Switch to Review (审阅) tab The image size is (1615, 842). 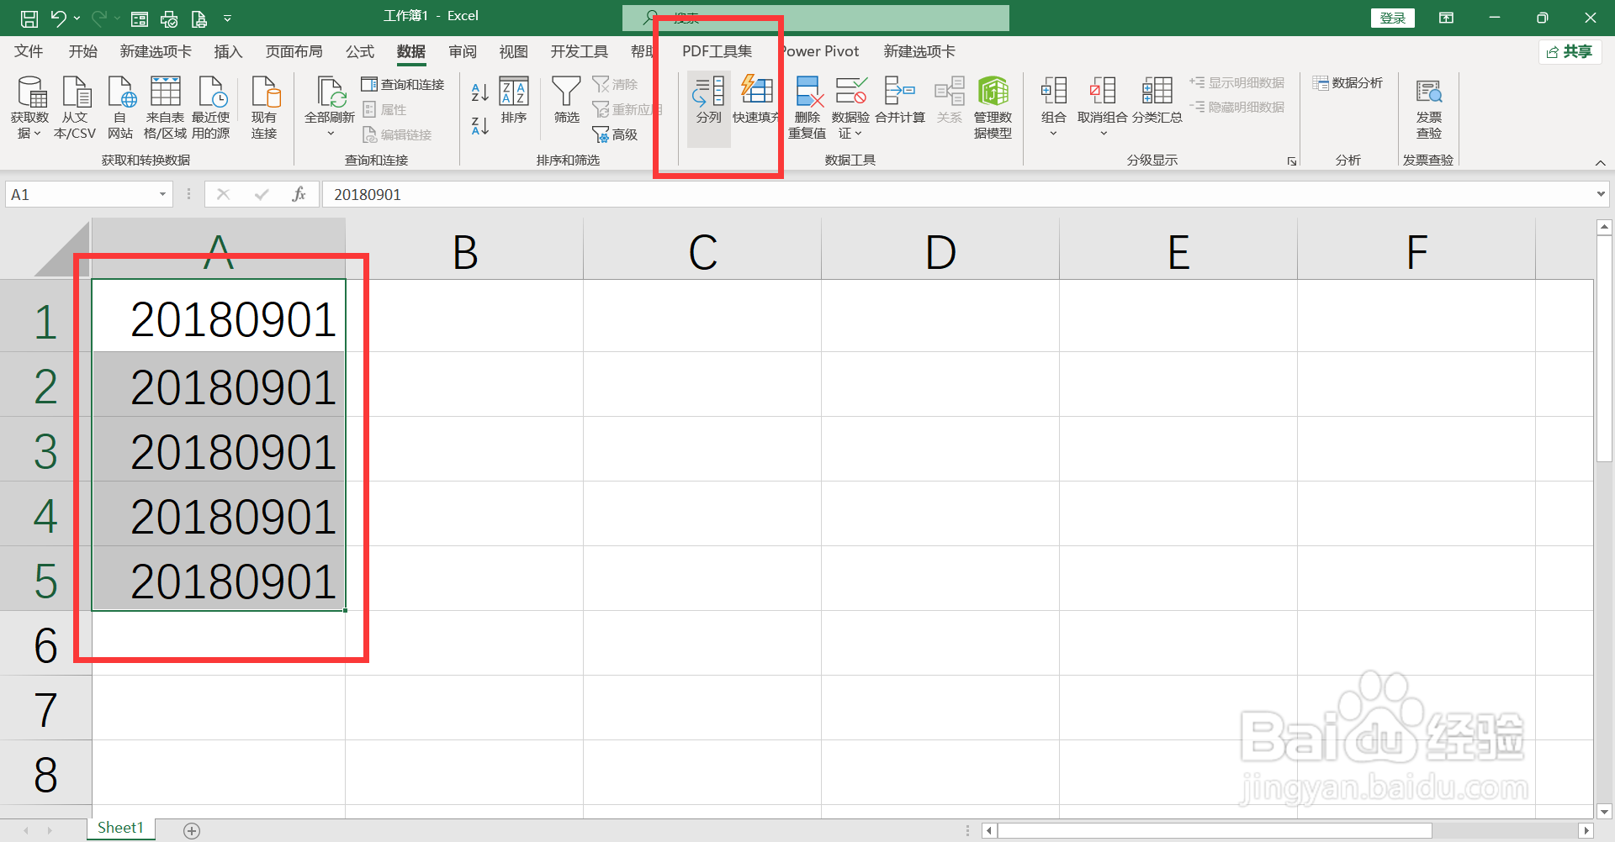tap(463, 52)
